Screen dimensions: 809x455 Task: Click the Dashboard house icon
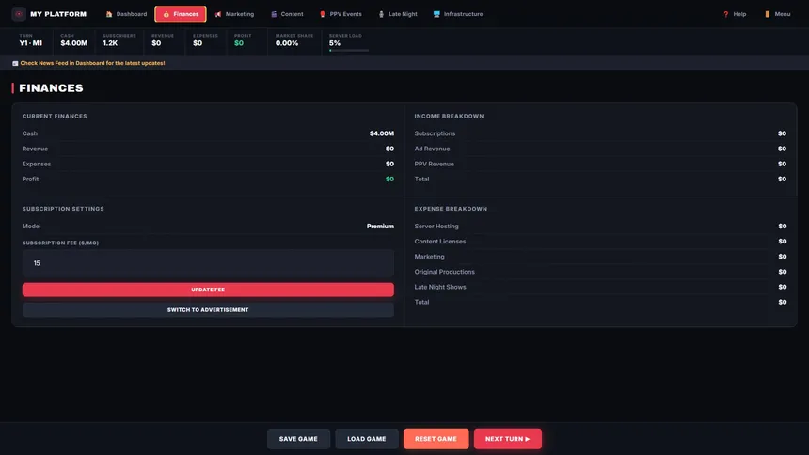point(109,14)
